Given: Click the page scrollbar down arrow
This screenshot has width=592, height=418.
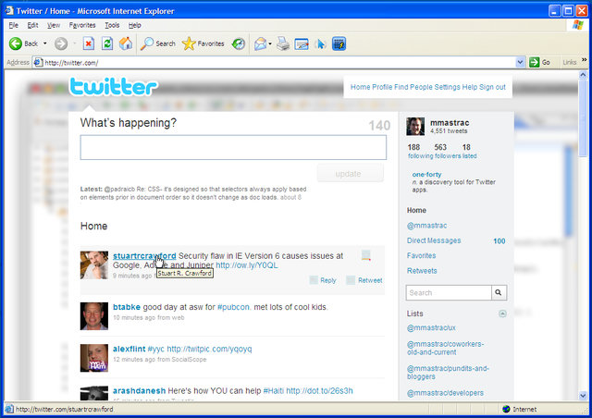Looking at the screenshot, I should point(583,396).
